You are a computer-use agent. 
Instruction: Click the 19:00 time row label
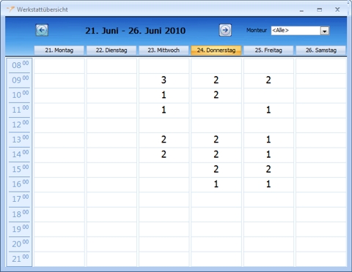(20, 229)
